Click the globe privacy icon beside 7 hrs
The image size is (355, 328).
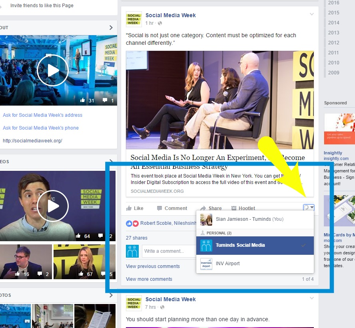point(162,307)
